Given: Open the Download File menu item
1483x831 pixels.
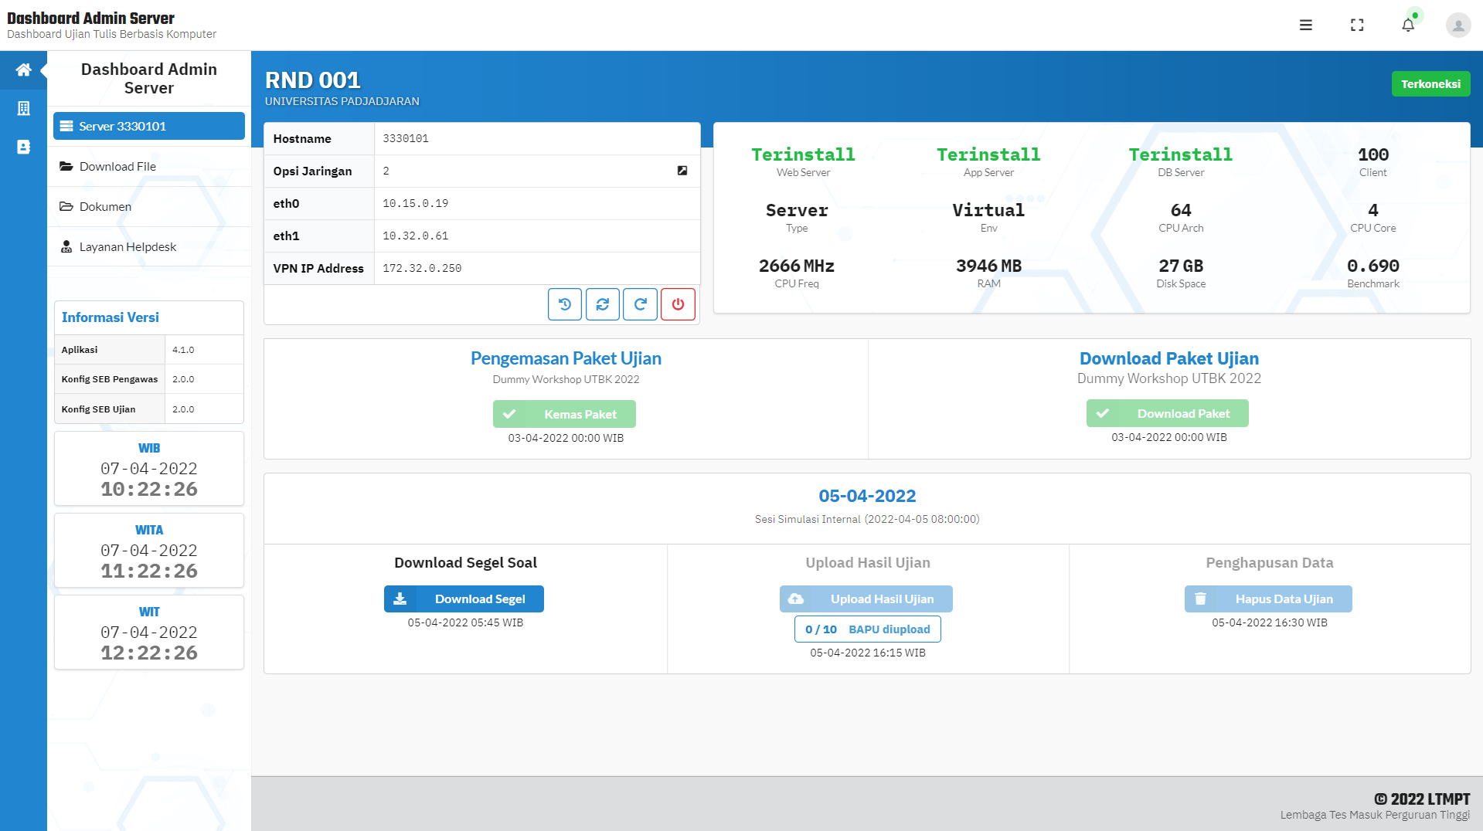Looking at the screenshot, I should [x=149, y=166].
